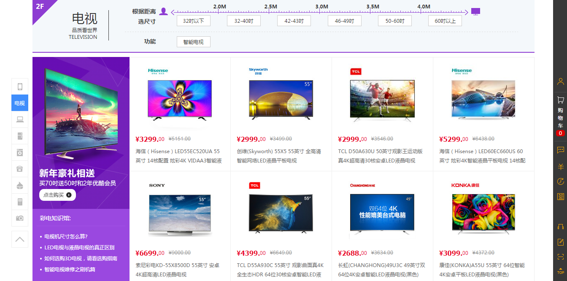Click the square patterned icon below the history icon

coord(560,197)
